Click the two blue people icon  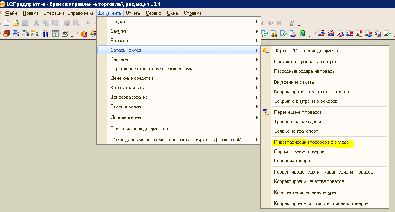point(46,34)
